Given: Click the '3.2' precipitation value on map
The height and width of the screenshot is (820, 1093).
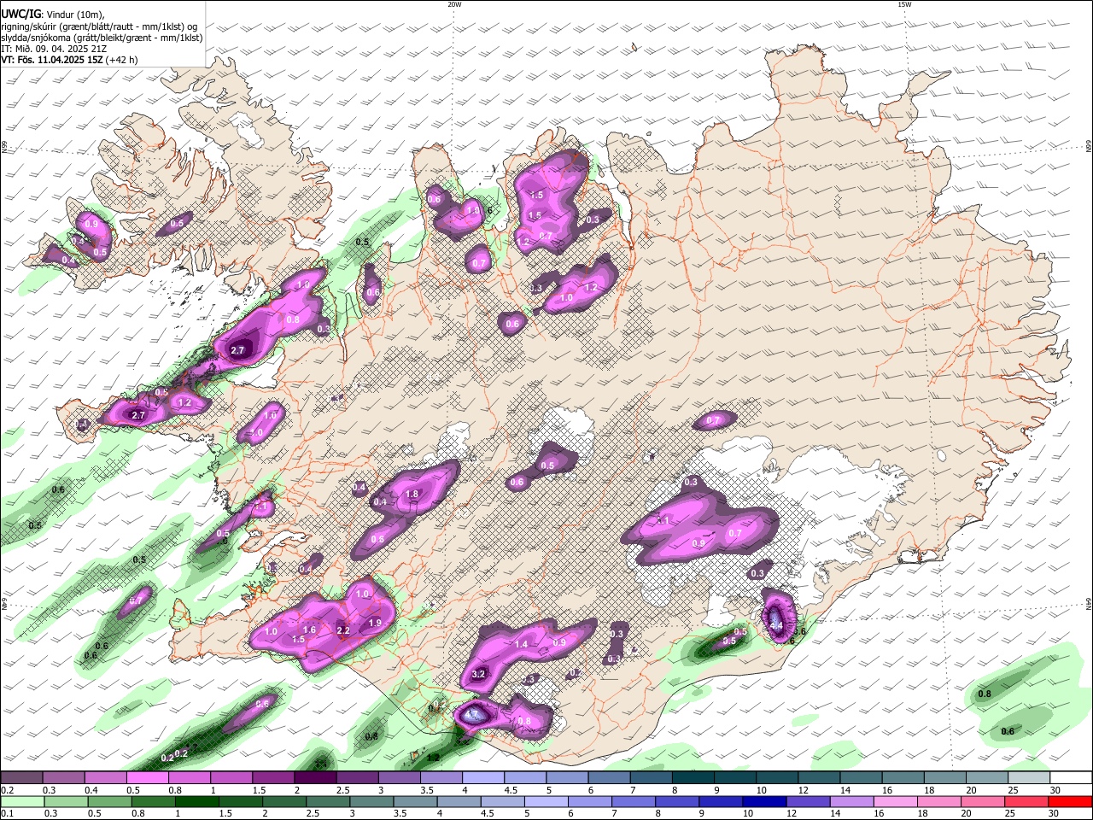Looking at the screenshot, I should 478,674.
